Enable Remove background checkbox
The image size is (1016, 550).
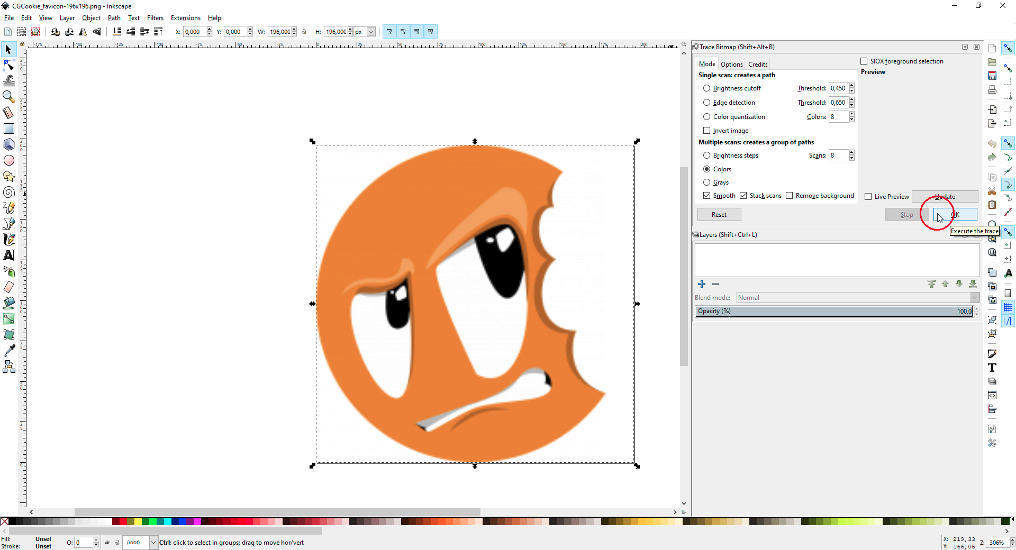click(789, 196)
